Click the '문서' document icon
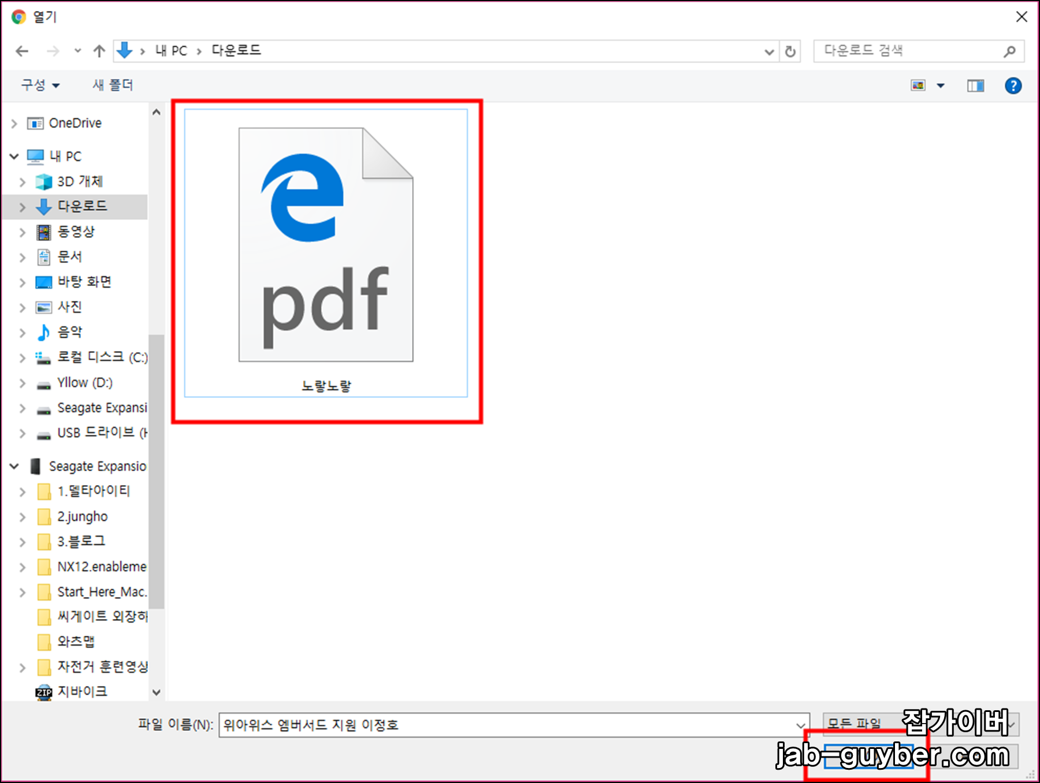This screenshot has width=1040, height=783. click(x=43, y=257)
